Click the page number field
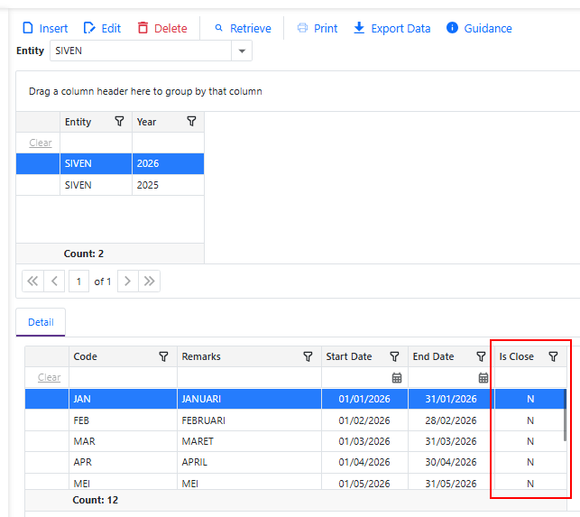The image size is (580, 517). 78,282
